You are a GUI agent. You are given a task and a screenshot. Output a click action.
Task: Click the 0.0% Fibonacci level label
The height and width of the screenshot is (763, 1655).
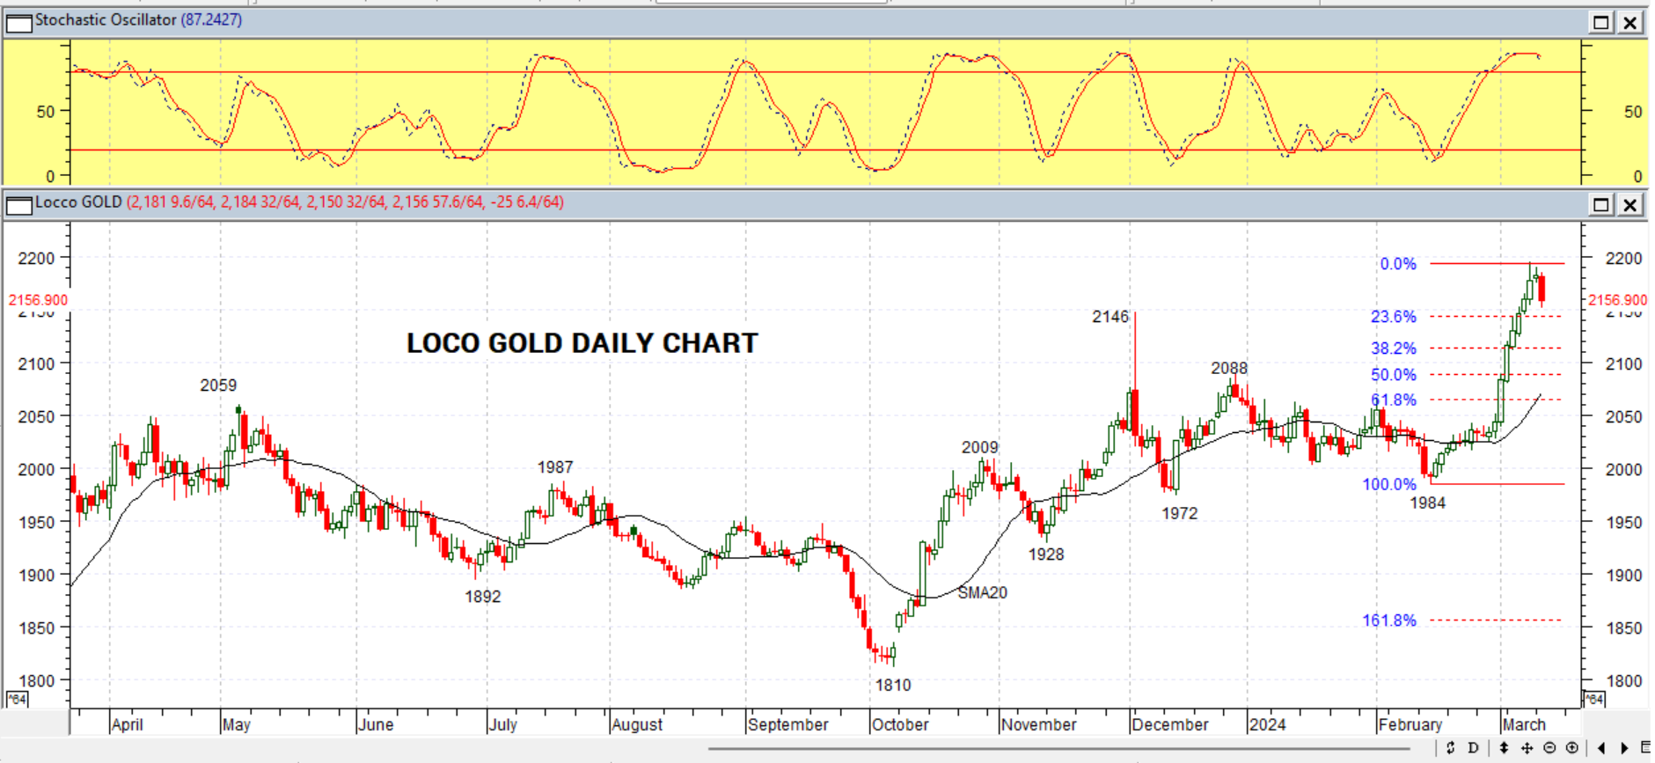[x=1398, y=264]
